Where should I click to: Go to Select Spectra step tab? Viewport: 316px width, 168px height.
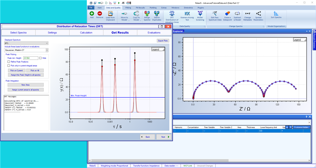click(x=18, y=33)
